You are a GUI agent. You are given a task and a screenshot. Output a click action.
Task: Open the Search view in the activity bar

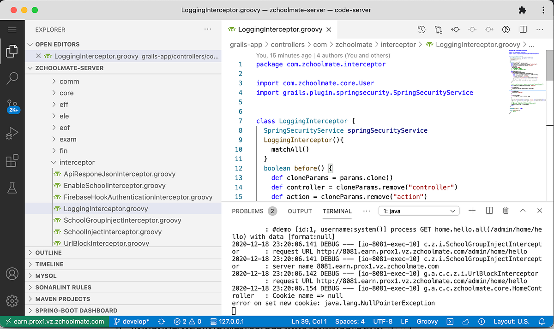12,78
